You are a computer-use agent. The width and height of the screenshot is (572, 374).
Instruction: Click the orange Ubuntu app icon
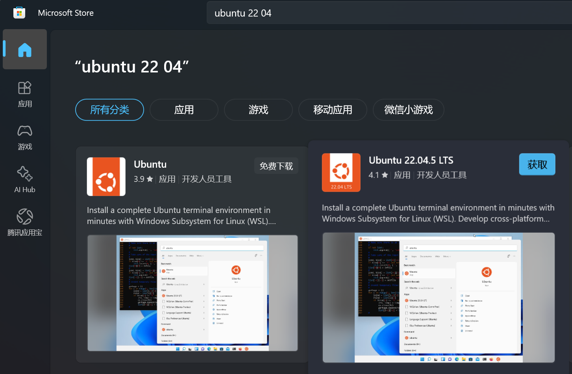[106, 177]
